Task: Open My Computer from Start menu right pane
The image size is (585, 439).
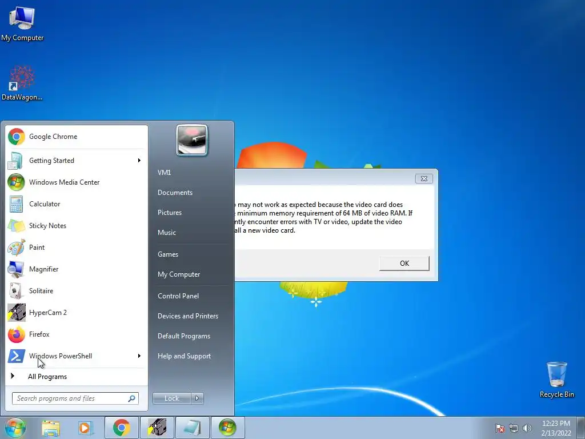Action: [179, 274]
